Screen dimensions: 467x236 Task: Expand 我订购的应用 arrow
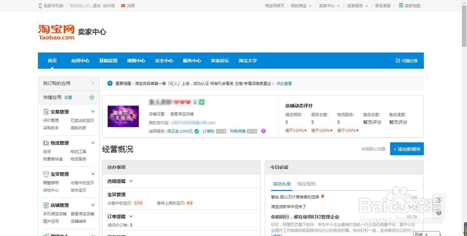[92, 83]
